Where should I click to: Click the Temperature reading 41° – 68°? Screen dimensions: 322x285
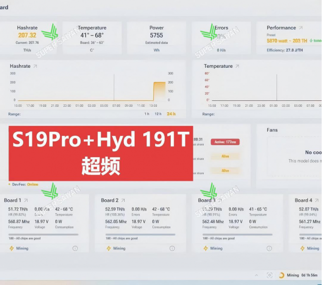tap(92, 35)
